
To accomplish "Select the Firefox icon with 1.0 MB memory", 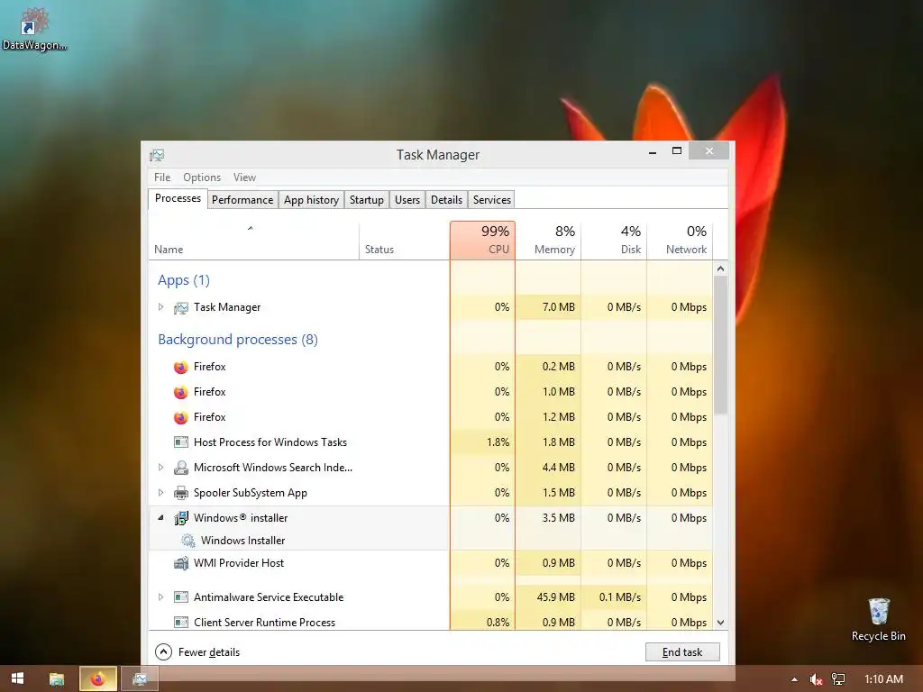I will click(180, 393).
